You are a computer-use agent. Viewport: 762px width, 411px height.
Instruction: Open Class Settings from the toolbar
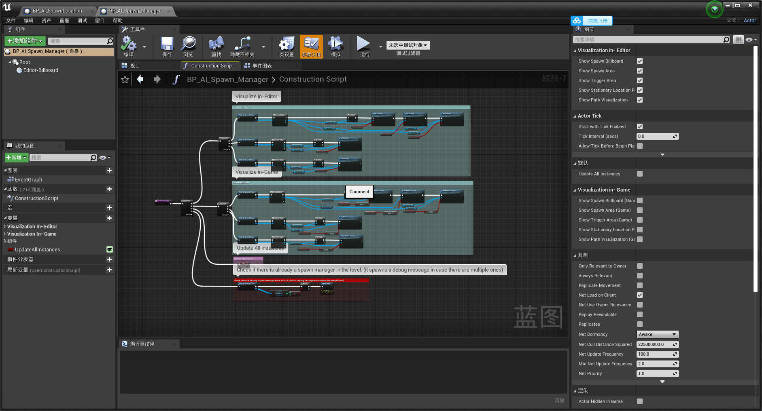[x=287, y=46]
